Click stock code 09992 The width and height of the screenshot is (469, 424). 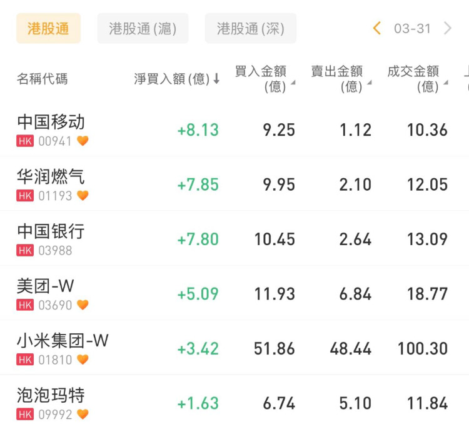tap(55, 415)
